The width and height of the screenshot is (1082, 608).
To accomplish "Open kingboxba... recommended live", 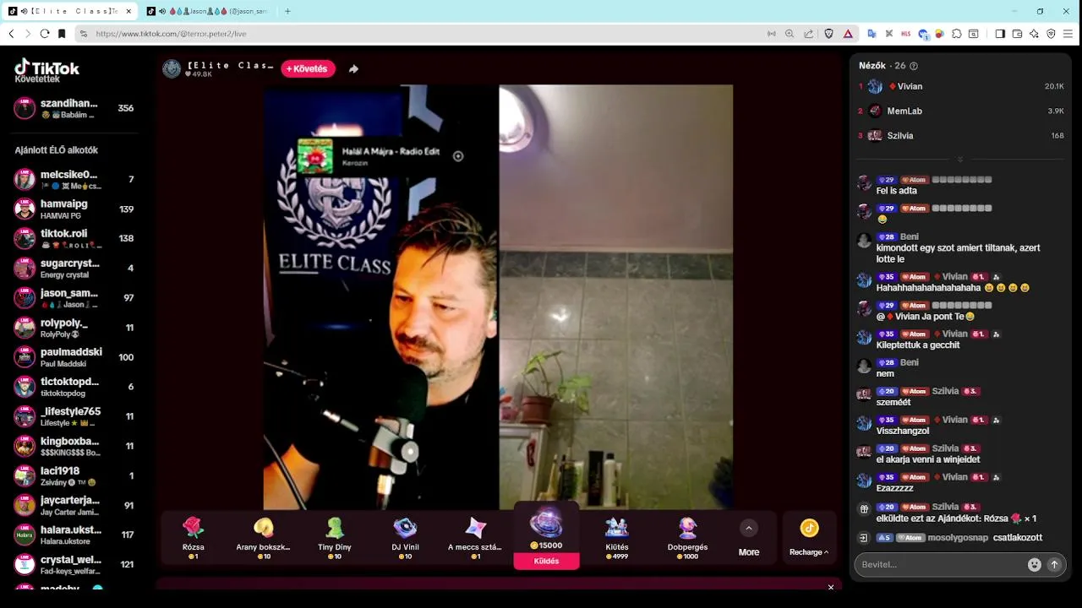I will click(74, 446).
